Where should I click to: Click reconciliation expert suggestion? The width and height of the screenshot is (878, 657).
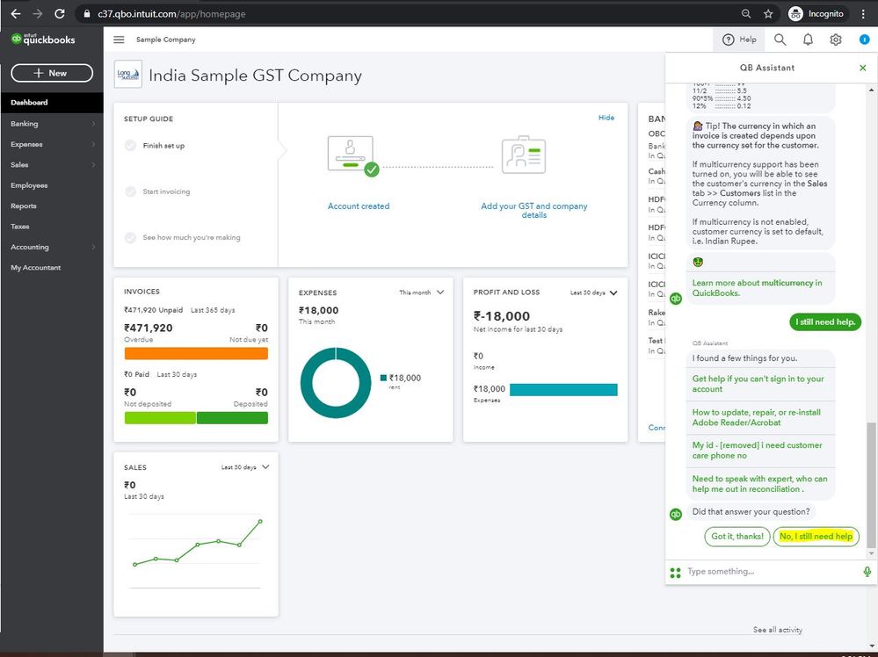pos(759,483)
